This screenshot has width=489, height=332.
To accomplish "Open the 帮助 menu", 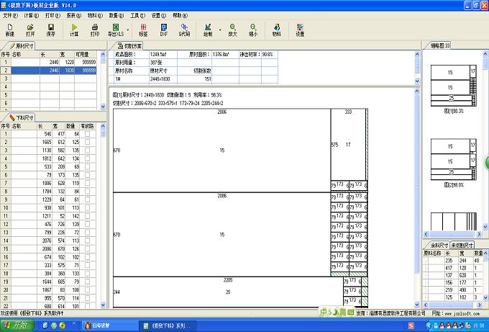I will pos(180,15).
